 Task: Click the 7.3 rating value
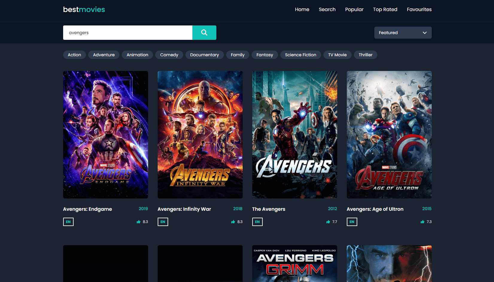pos(429,222)
